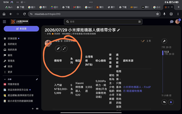Reply to topic with arrow button

[164, 102]
